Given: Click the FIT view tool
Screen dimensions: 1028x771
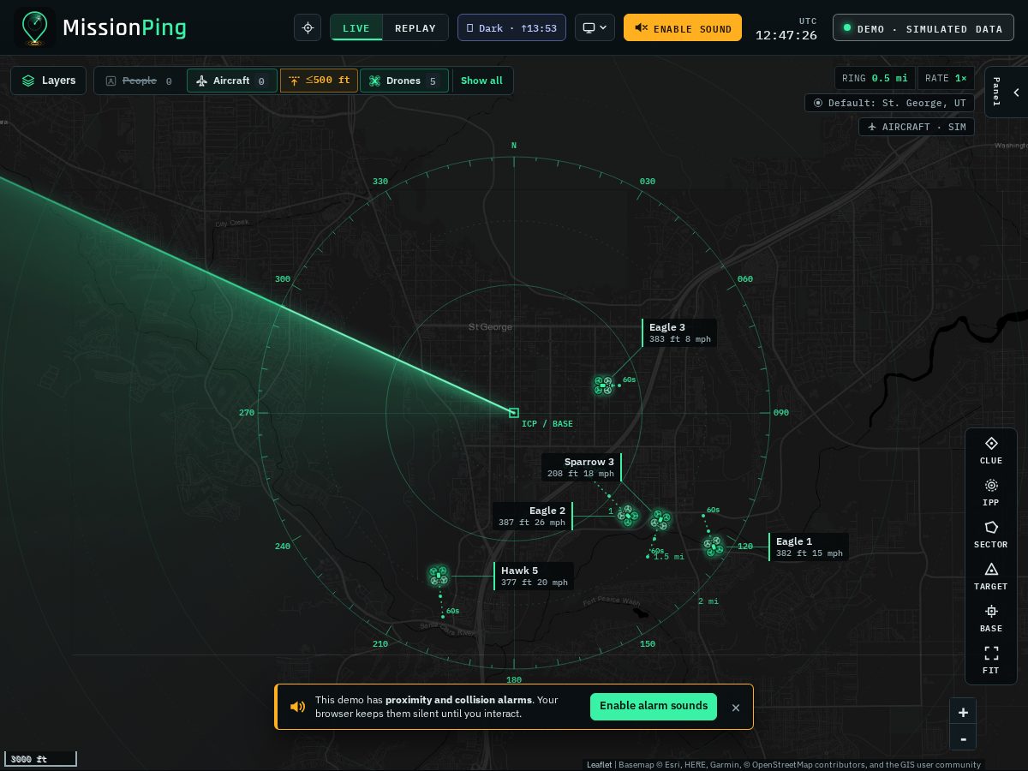Looking at the screenshot, I should pos(991,660).
